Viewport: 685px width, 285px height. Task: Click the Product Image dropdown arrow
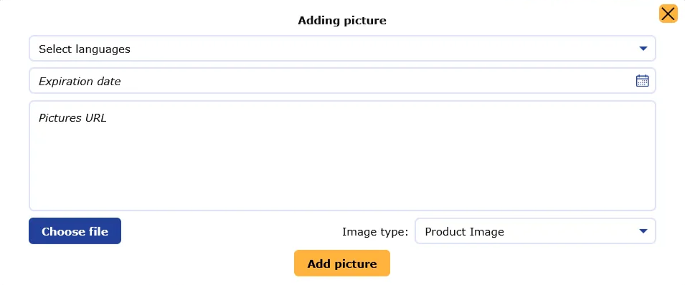(x=643, y=231)
